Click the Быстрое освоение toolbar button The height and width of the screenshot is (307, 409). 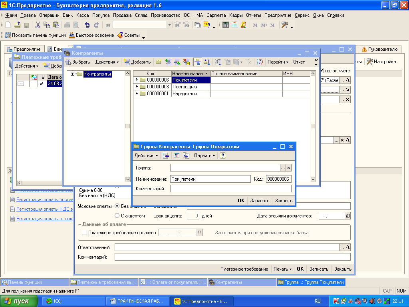[x=91, y=35]
